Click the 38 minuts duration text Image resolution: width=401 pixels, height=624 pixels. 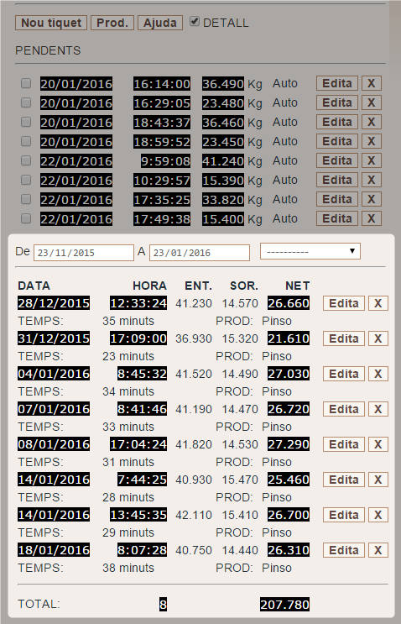click(x=128, y=568)
